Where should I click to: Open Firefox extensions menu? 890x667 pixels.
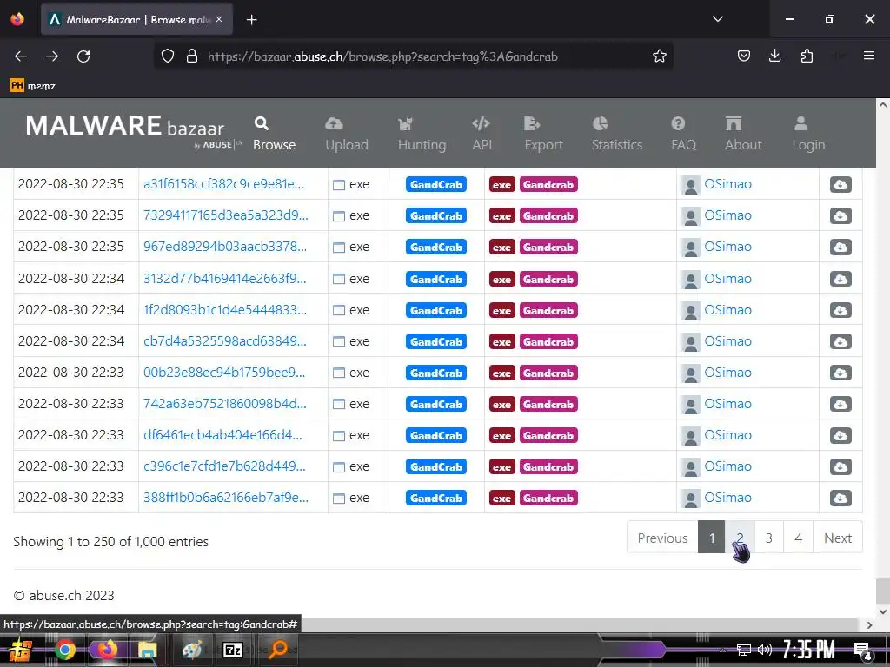pos(807,56)
